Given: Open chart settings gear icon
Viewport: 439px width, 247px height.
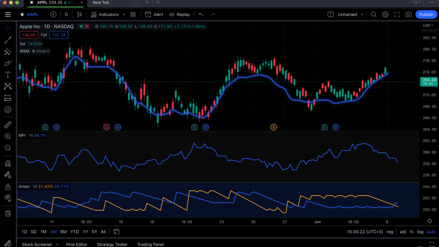Looking at the screenshot, I should [x=385, y=14].
